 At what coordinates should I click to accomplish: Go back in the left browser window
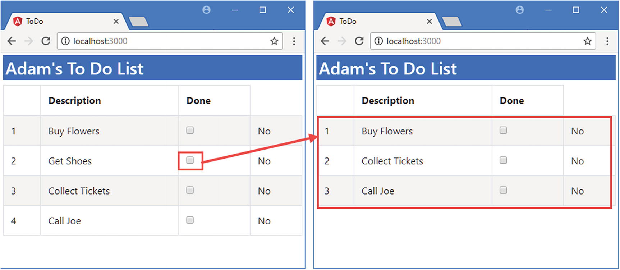[12, 41]
